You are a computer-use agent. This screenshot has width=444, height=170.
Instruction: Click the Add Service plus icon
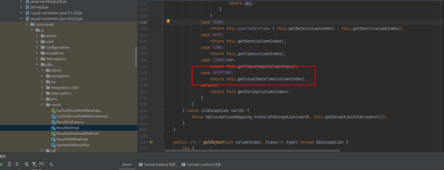tap(51, 164)
